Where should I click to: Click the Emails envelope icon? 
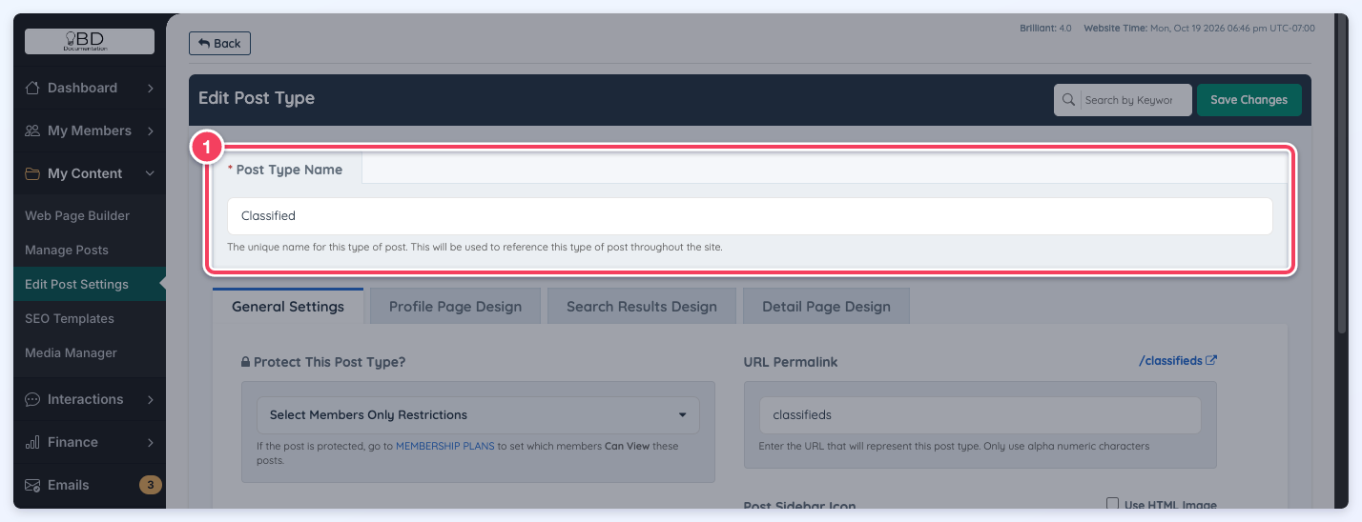click(x=32, y=485)
